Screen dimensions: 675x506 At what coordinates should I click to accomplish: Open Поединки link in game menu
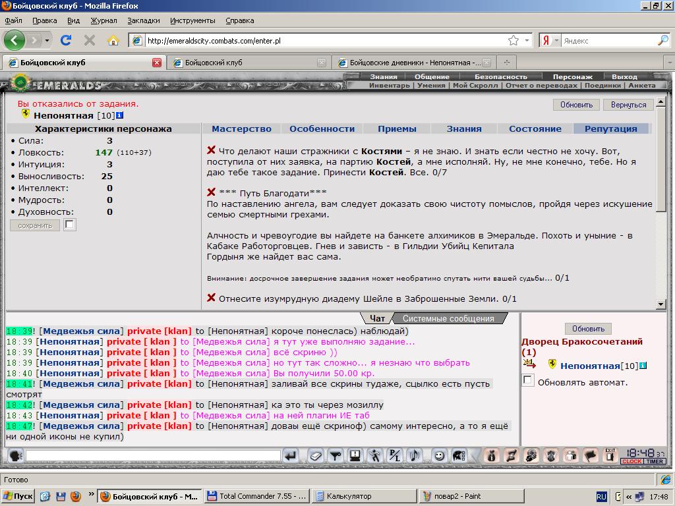[x=602, y=85]
